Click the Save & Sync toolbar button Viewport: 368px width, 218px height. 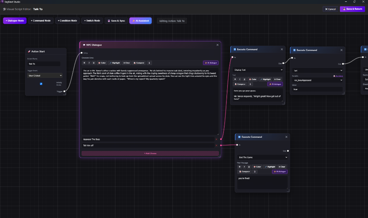(116, 20)
